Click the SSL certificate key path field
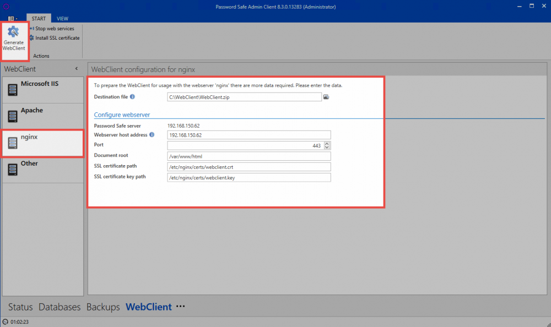This screenshot has width=551, height=327. click(x=249, y=177)
